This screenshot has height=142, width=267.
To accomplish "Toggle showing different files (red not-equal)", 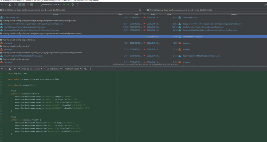I will point(24,5).
